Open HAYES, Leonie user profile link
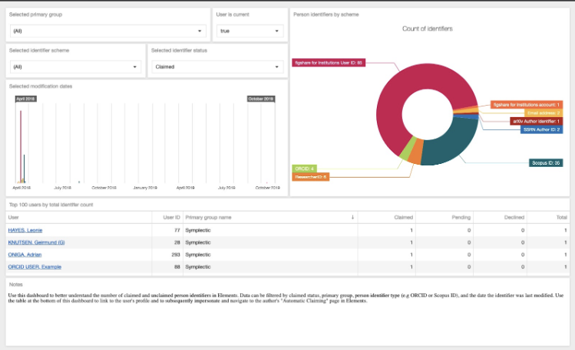The width and height of the screenshot is (575, 350). tap(25, 230)
